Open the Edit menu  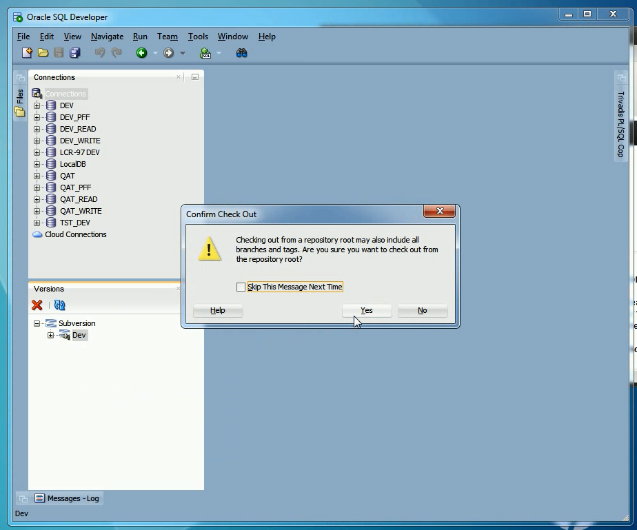coord(47,37)
